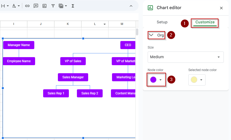Click the insert comment icon

click(x=36, y=6)
